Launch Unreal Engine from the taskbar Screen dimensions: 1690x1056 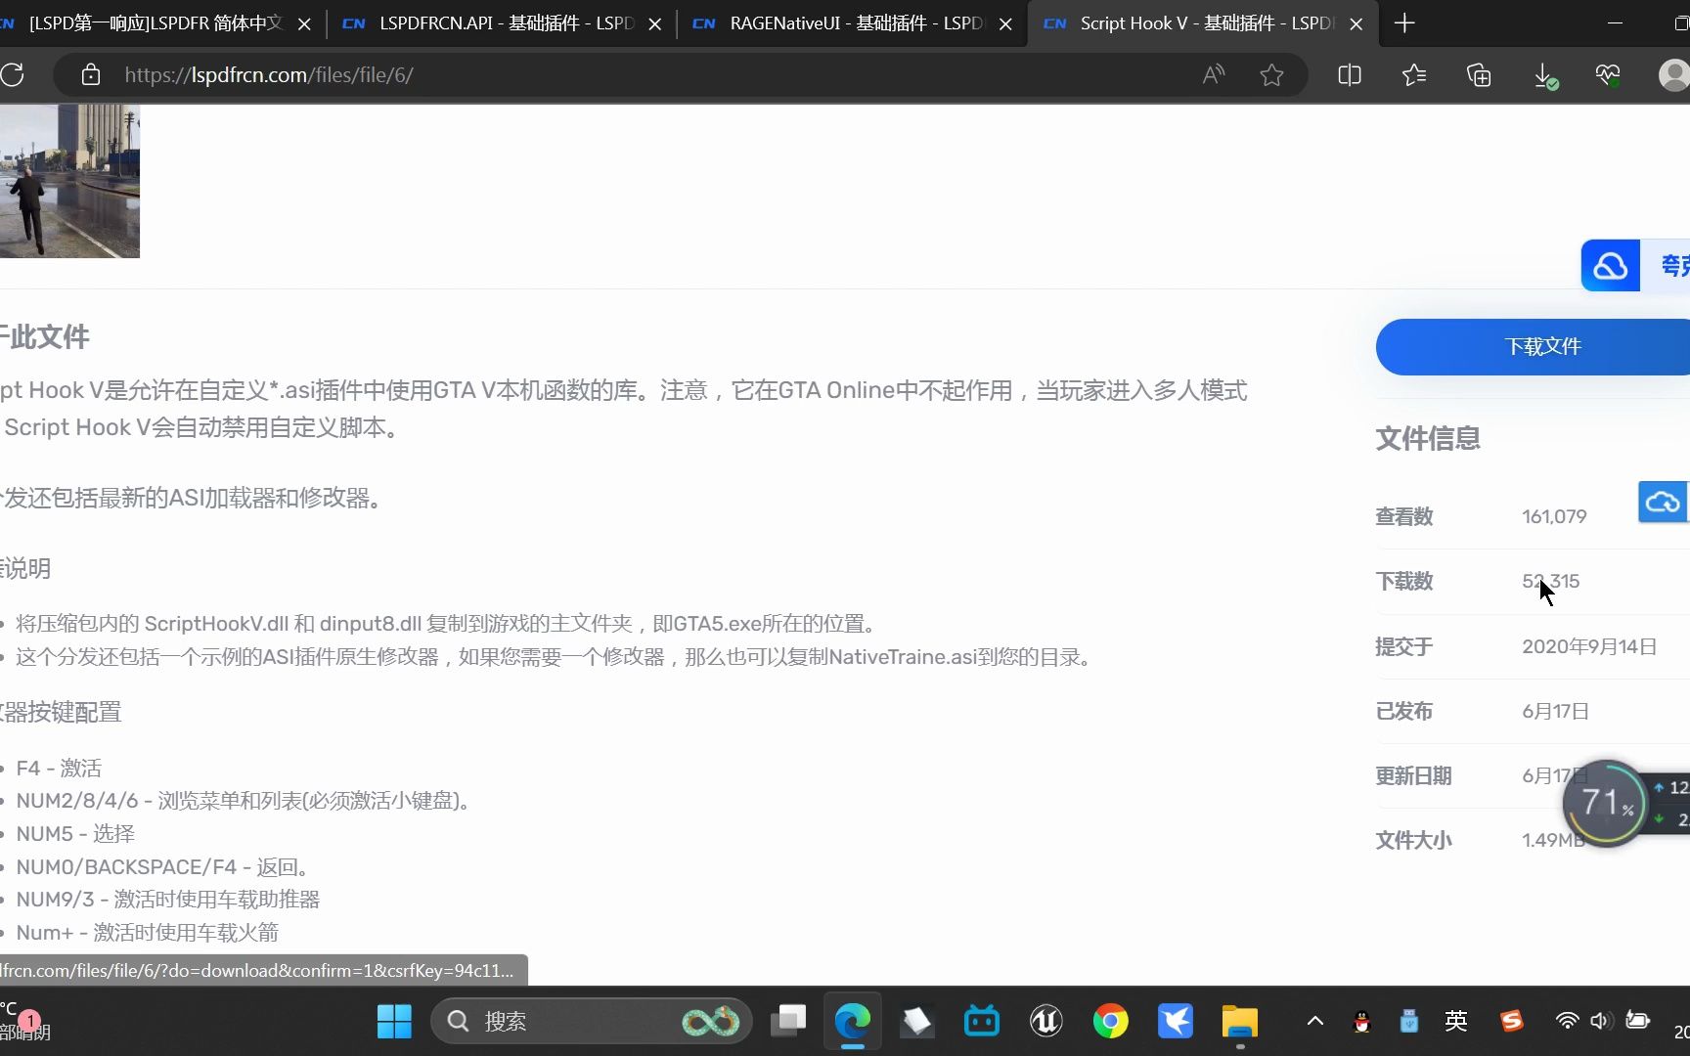pos(1045,1021)
